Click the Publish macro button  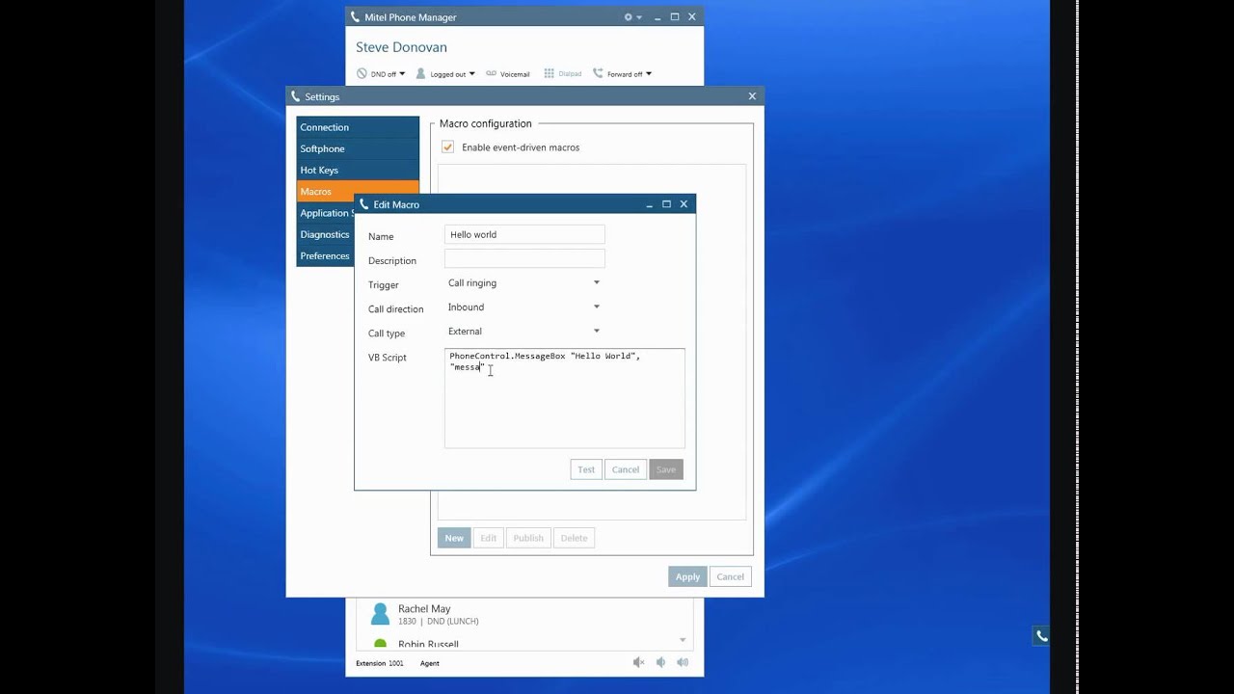528,538
